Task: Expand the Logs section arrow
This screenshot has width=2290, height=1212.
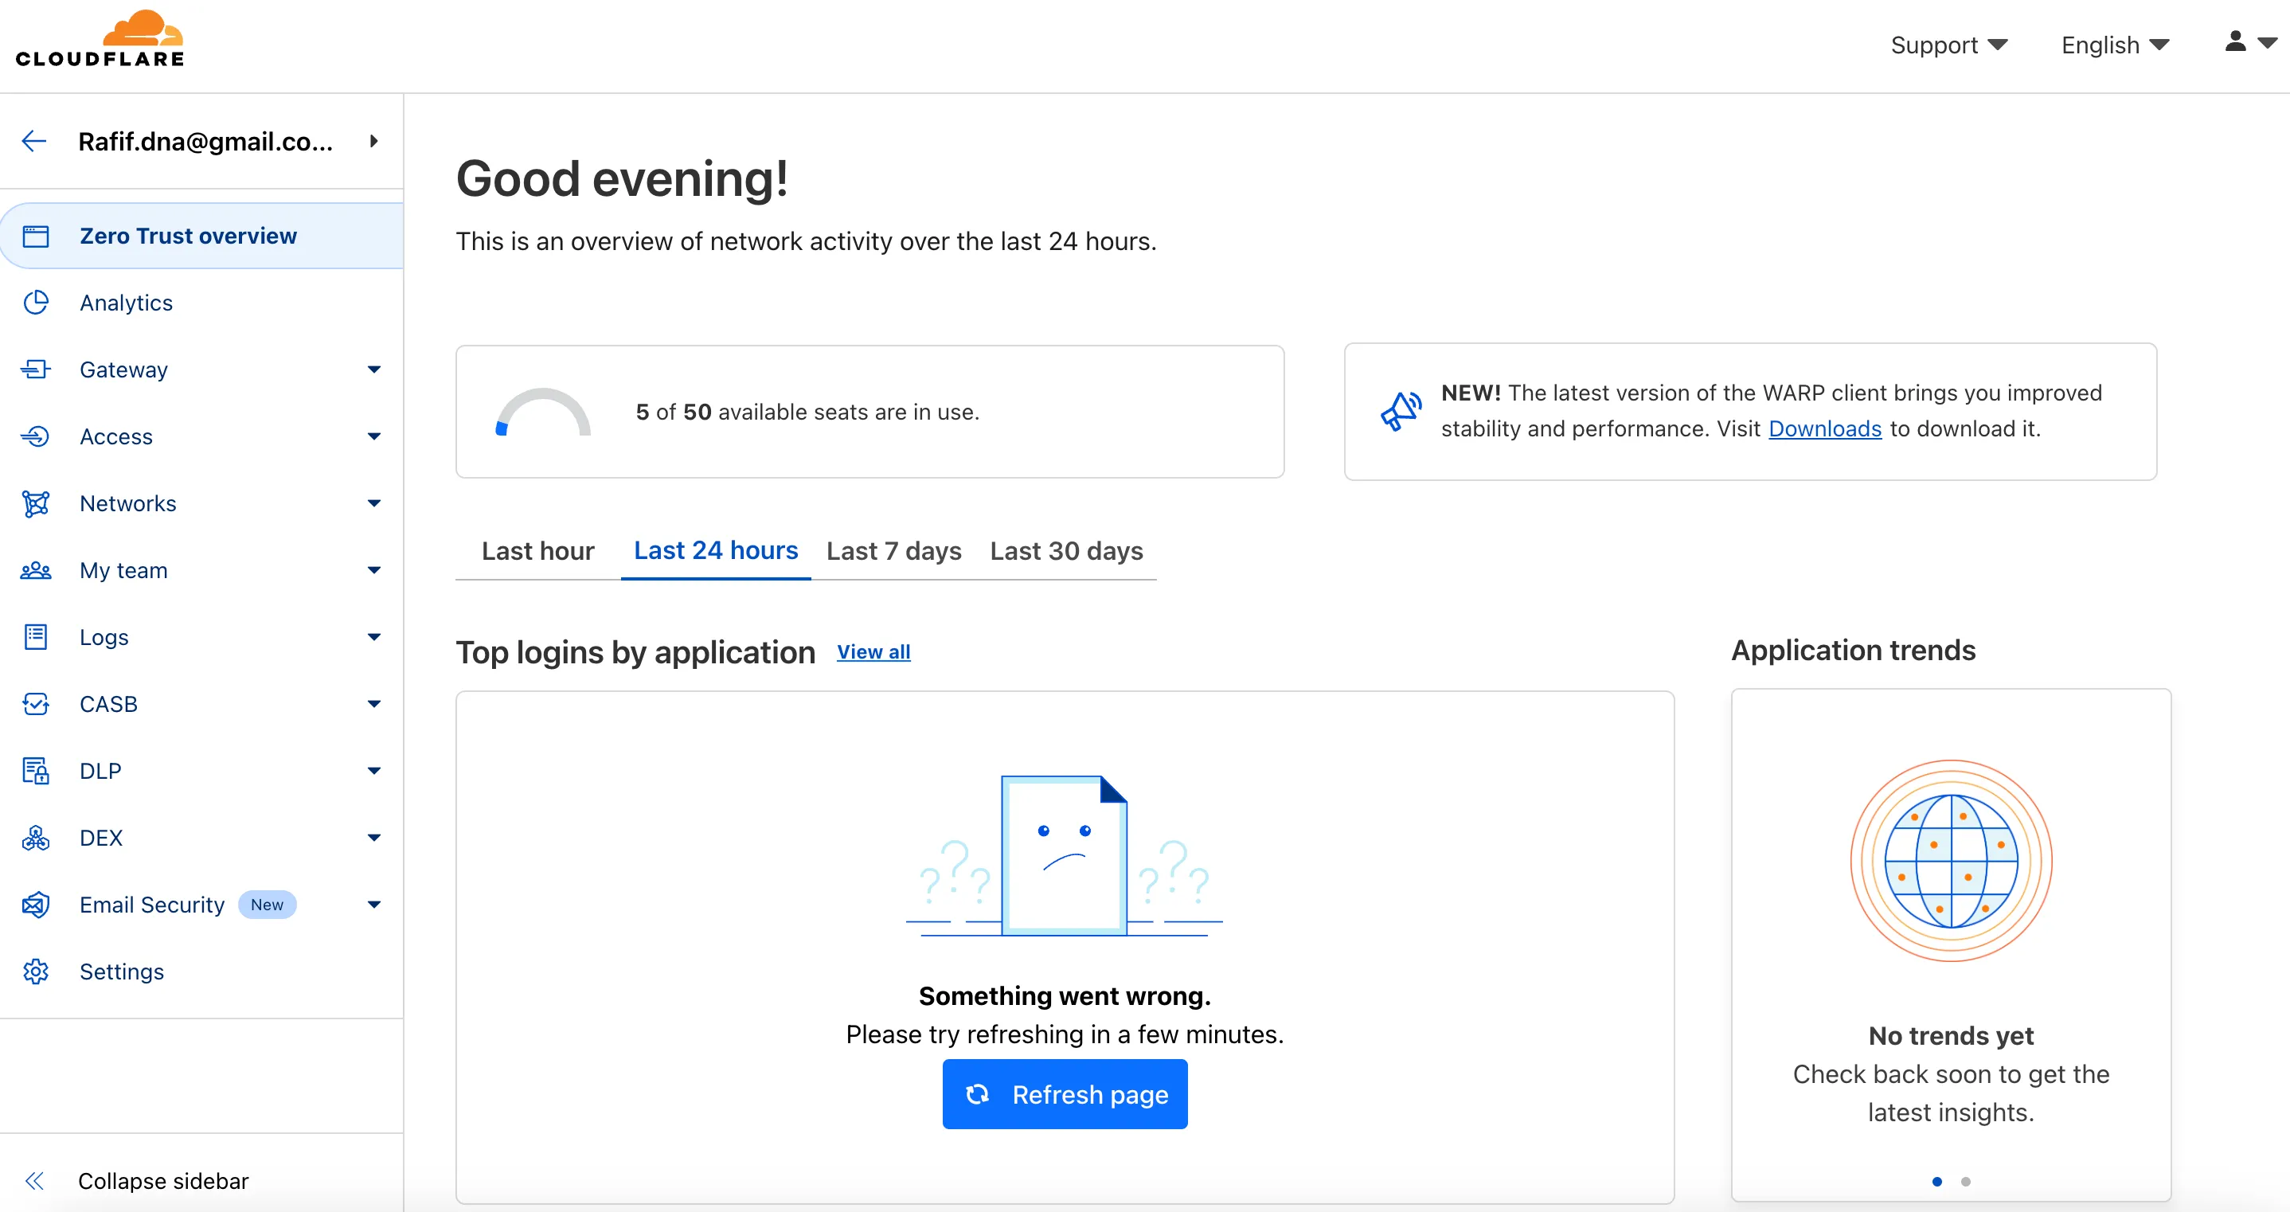Action: [373, 637]
